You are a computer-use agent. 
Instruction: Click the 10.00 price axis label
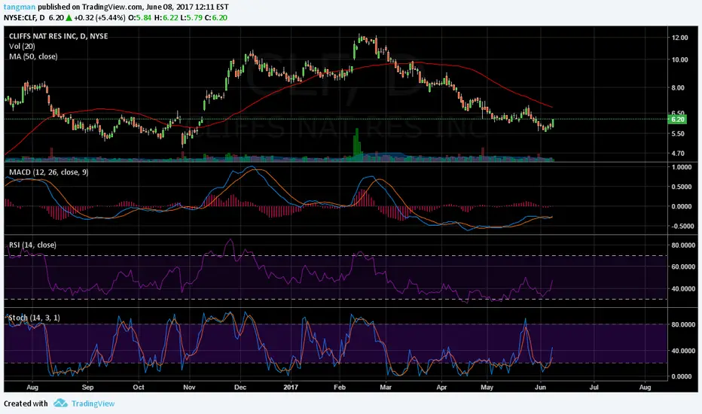click(679, 59)
